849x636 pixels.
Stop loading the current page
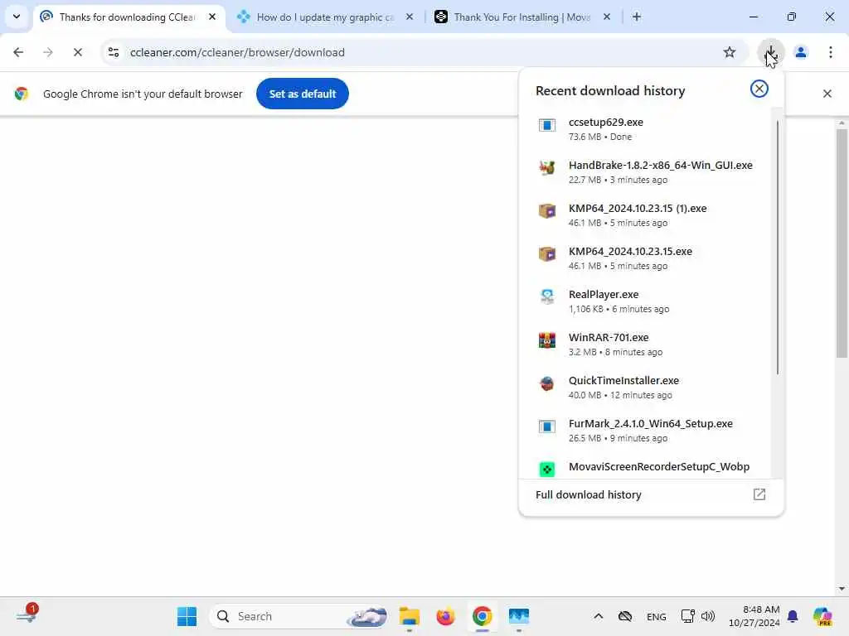pos(77,52)
